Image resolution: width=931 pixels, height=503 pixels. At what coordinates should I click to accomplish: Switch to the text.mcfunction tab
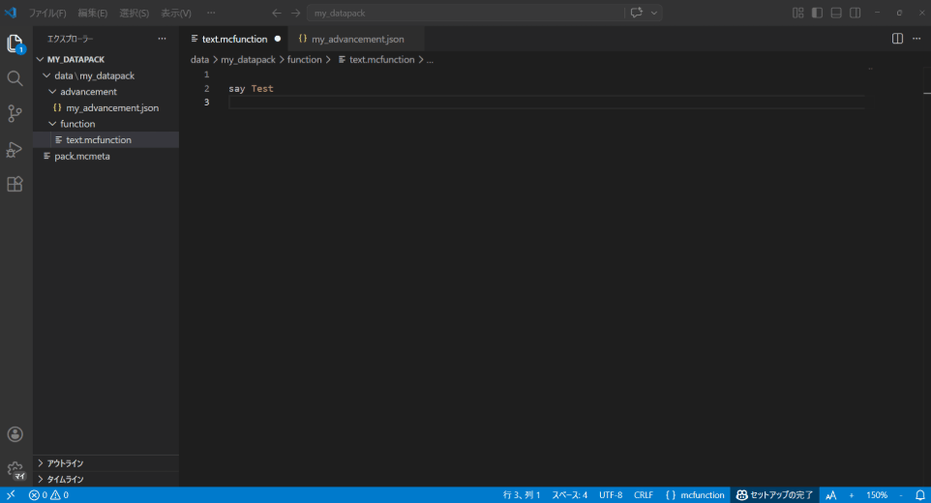(234, 39)
